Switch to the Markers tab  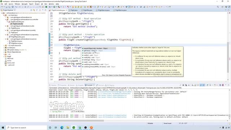[53, 85]
